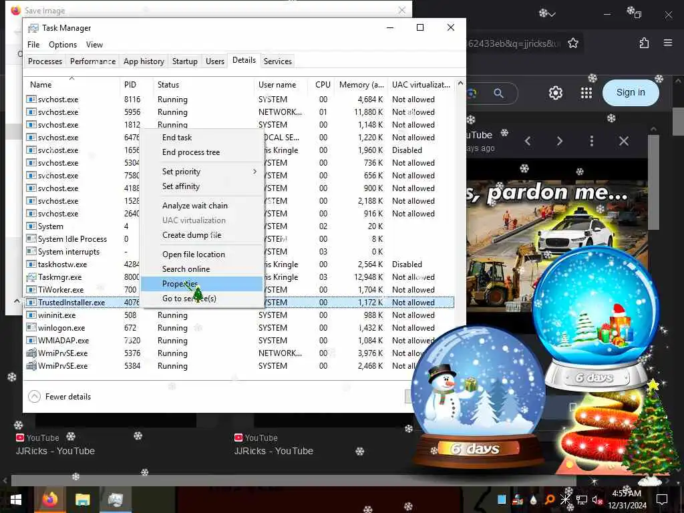Viewport: 684px width, 513px height.
Task: Click Firefox icon in the taskbar
Action: point(49,500)
